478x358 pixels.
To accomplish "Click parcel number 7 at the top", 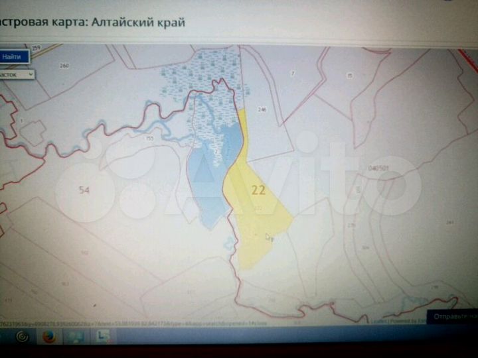I will 293,72.
